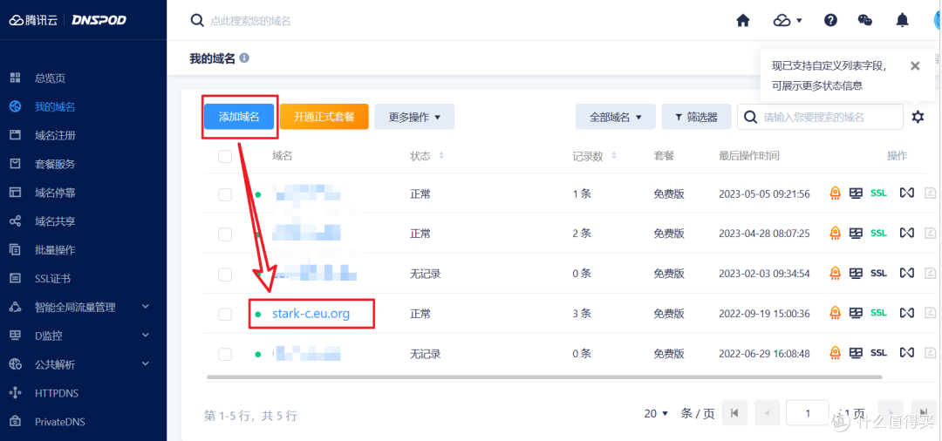The height and width of the screenshot is (441, 942).
Task: Click rocket icon in 2023-02-03 09:34:54 row
Action: click(x=835, y=273)
